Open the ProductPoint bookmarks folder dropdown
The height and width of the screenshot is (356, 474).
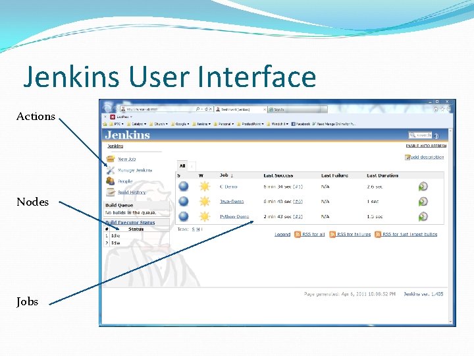coord(250,124)
